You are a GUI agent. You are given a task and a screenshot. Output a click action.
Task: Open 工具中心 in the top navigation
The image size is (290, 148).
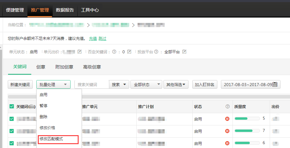click(x=90, y=10)
